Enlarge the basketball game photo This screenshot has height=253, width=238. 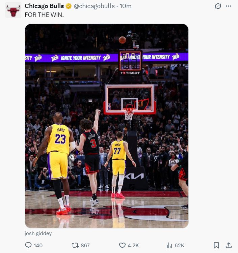(x=106, y=126)
